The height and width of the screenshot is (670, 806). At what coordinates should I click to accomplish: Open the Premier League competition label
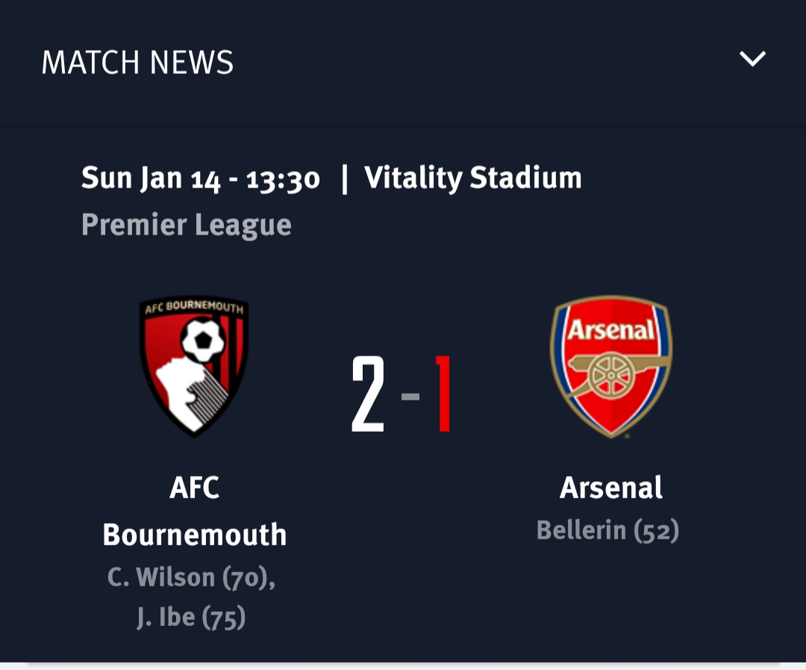click(186, 225)
